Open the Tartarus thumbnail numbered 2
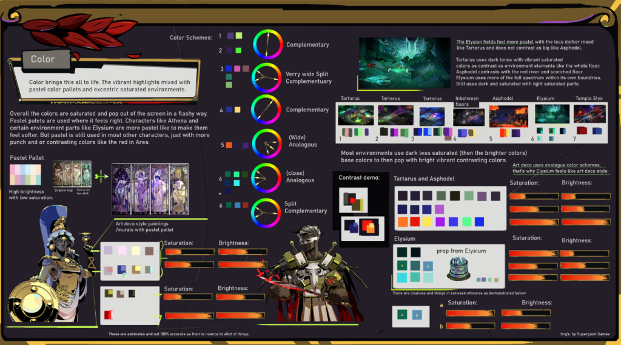This screenshot has height=345, width=621. (395, 115)
